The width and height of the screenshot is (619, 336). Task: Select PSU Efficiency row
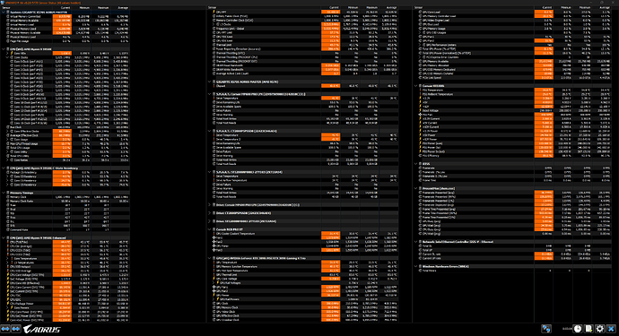click(x=512, y=156)
